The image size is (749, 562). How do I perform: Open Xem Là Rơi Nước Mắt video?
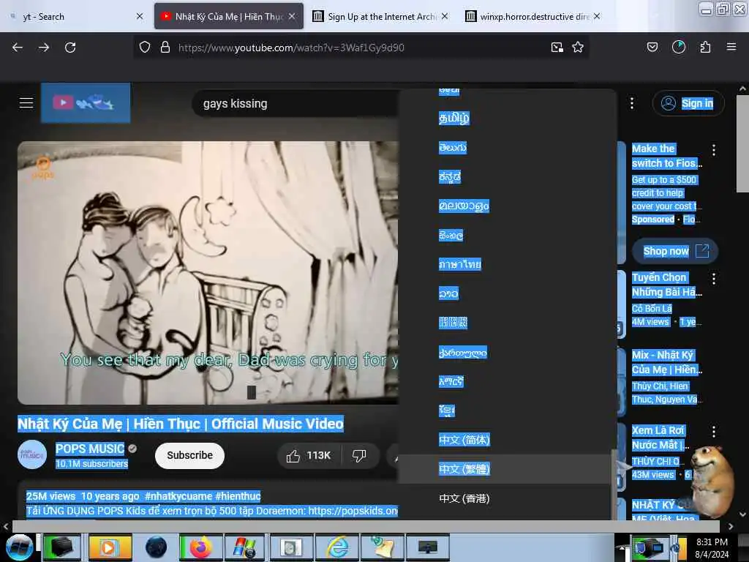(x=660, y=438)
